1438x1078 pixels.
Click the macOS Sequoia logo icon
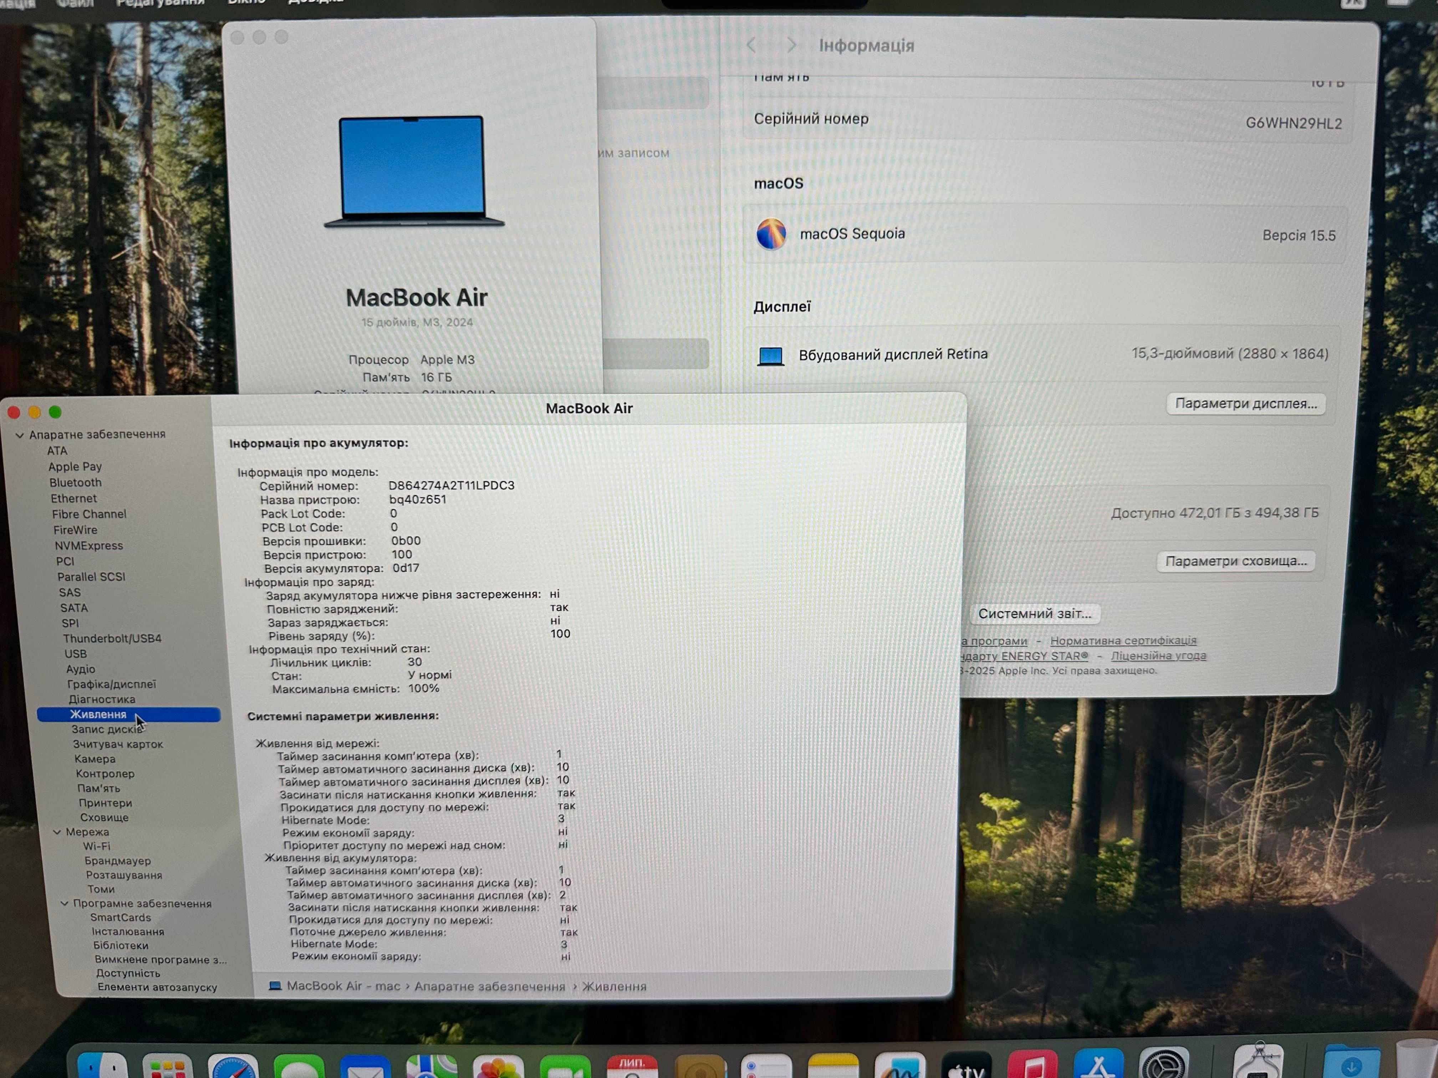pyautogui.click(x=771, y=234)
